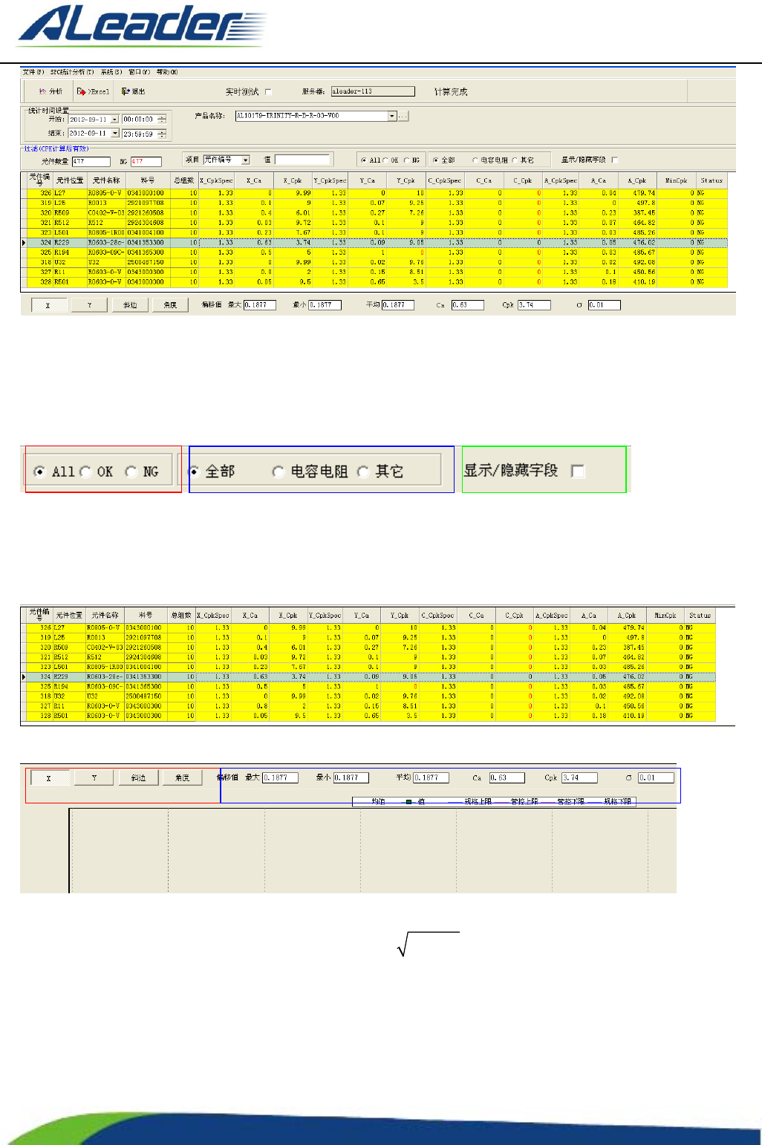
Task: Tick 显示/隐藏字段 checkbox in the enlarged green box
Action: pos(578,471)
